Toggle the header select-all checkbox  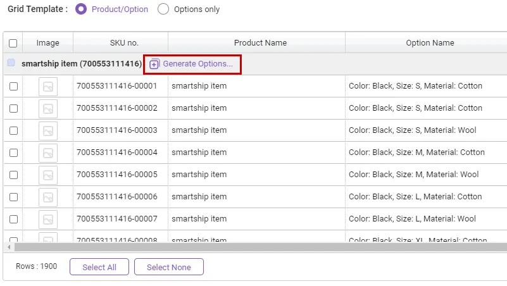click(x=13, y=43)
